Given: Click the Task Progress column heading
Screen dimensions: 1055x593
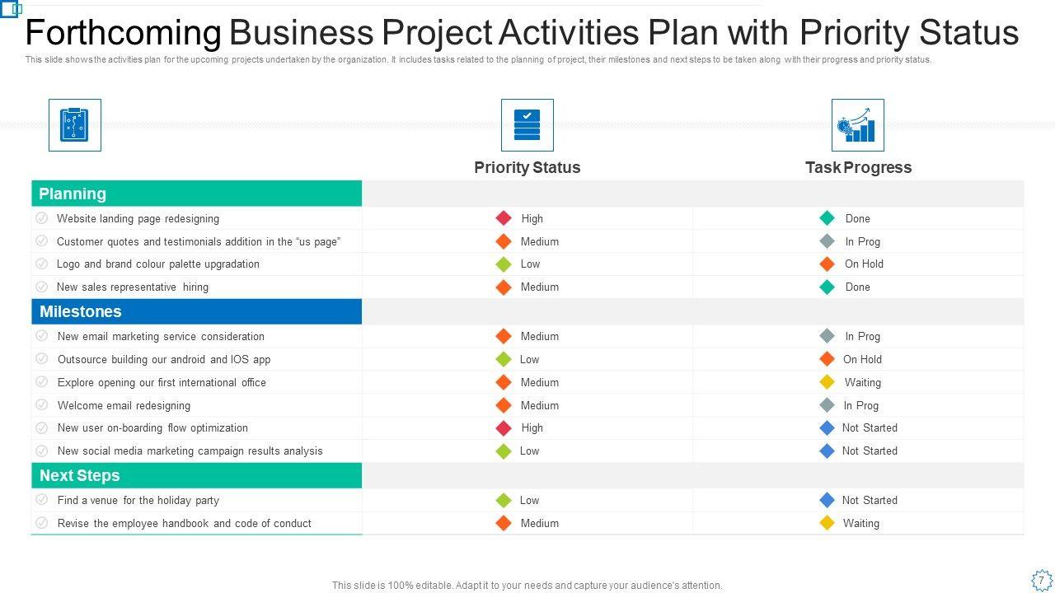Looking at the screenshot, I should click(858, 167).
